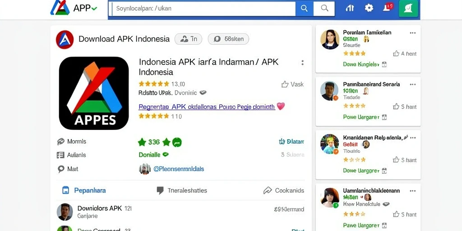Click star rating on Poranlam Tamikellan card

[x=354, y=53]
